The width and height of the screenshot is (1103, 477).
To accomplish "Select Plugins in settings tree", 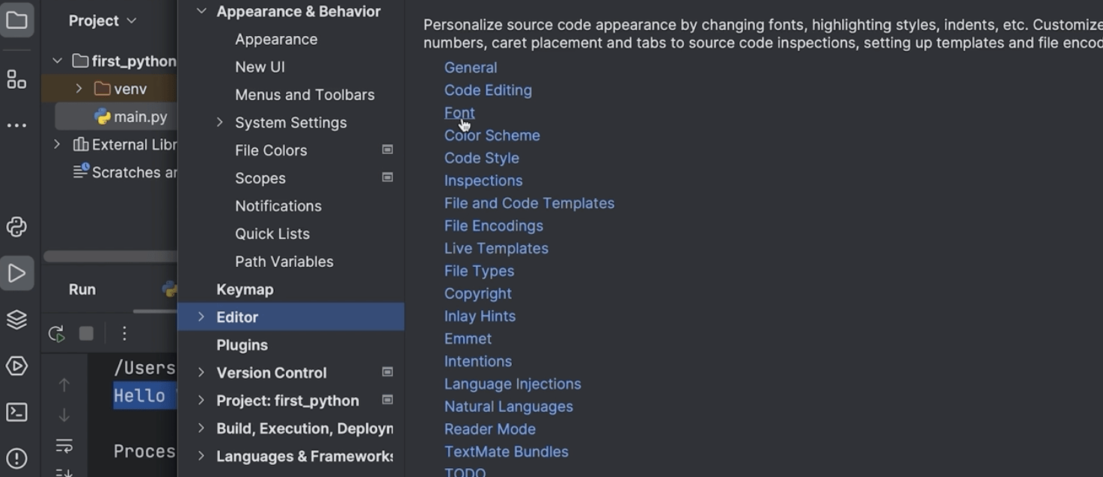I will 242,345.
